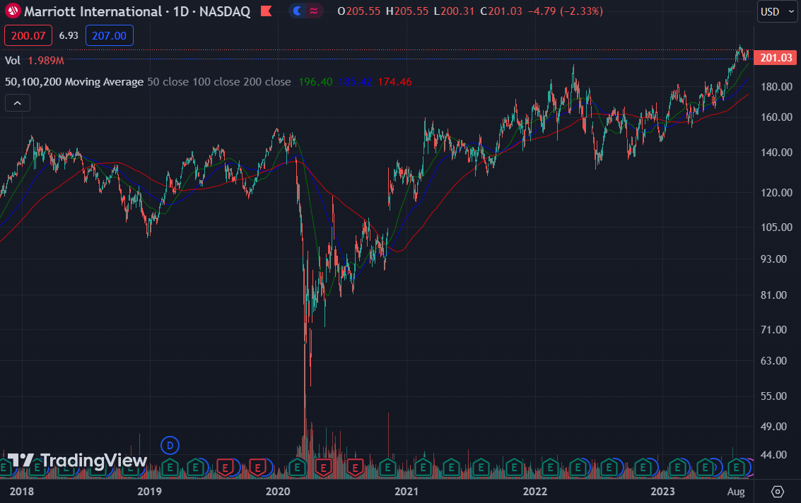This screenshot has width=801, height=503.
Task: Click Marriott International symbol title
Action: pyautogui.click(x=93, y=11)
